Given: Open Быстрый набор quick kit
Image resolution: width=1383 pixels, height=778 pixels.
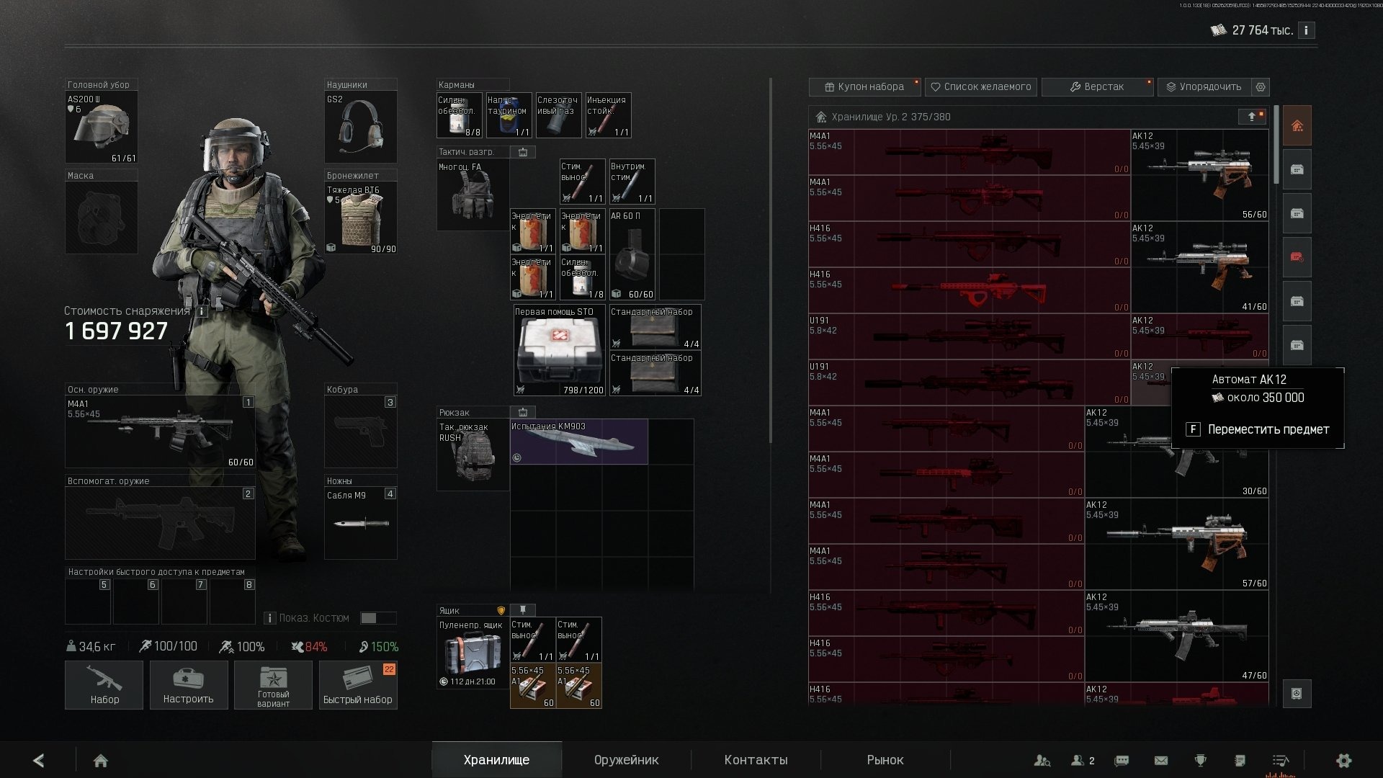Looking at the screenshot, I should (358, 685).
